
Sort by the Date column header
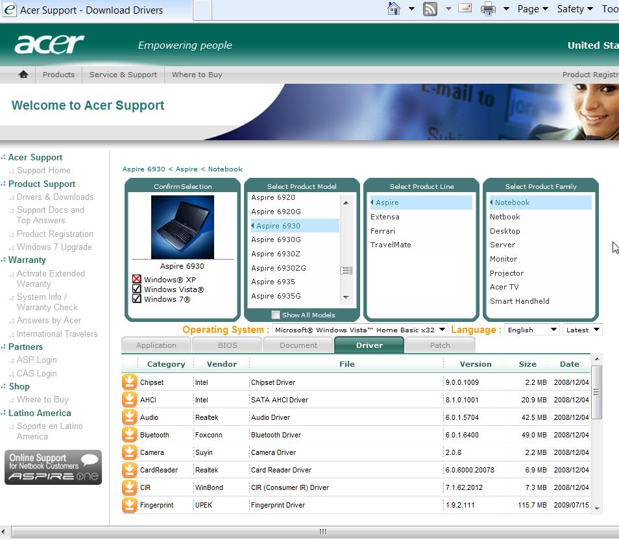tap(569, 364)
